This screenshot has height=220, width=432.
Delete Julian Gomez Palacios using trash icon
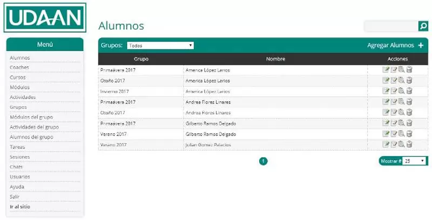point(409,144)
